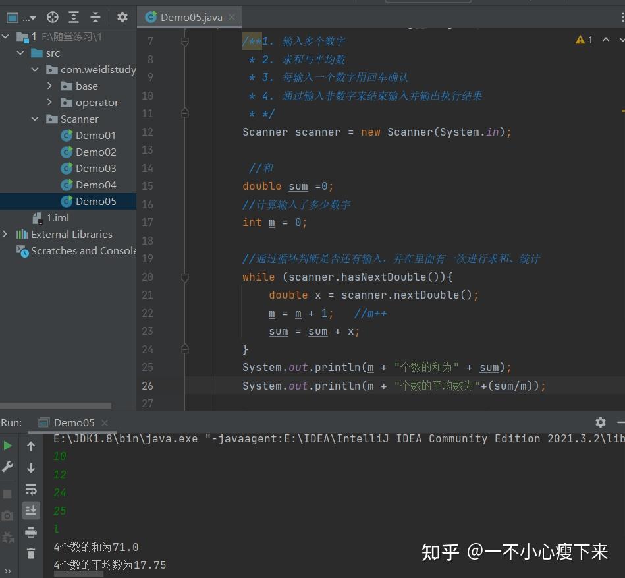Jump to previous occurrence with the up arrow icon

click(30, 446)
